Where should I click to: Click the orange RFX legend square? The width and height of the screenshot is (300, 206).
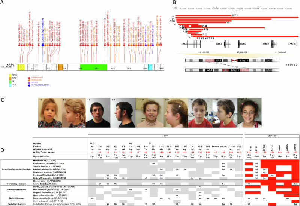(x=10, y=78)
